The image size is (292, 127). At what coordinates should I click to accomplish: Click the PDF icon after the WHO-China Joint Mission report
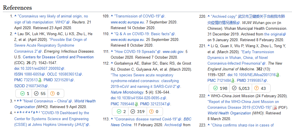pyautogui.click(x=275, y=108)
